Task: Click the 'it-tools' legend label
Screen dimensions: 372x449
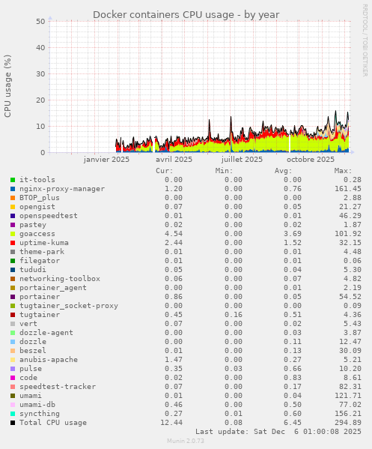Action: coord(37,180)
